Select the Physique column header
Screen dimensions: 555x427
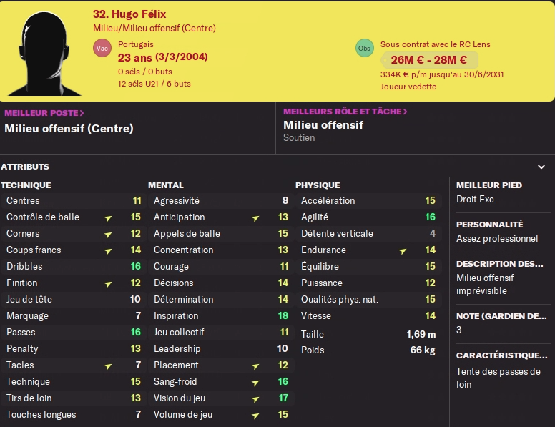coord(318,185)
